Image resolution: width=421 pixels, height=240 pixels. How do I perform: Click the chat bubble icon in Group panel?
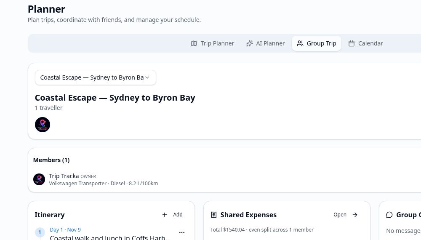(x=389, y=215)
